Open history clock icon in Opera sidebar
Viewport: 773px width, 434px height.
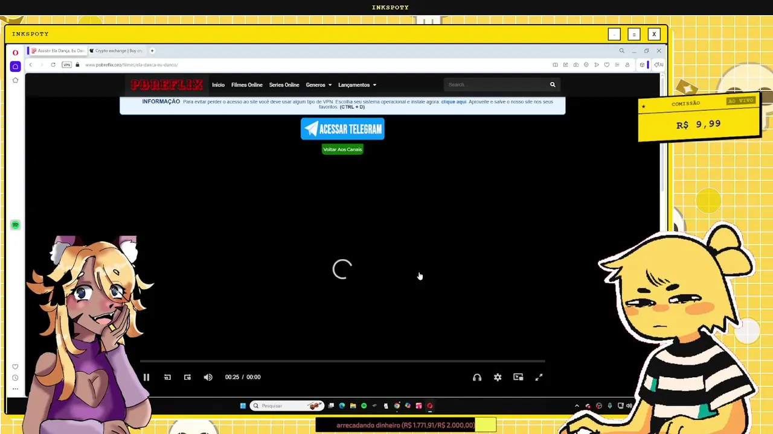pos(15,378)
